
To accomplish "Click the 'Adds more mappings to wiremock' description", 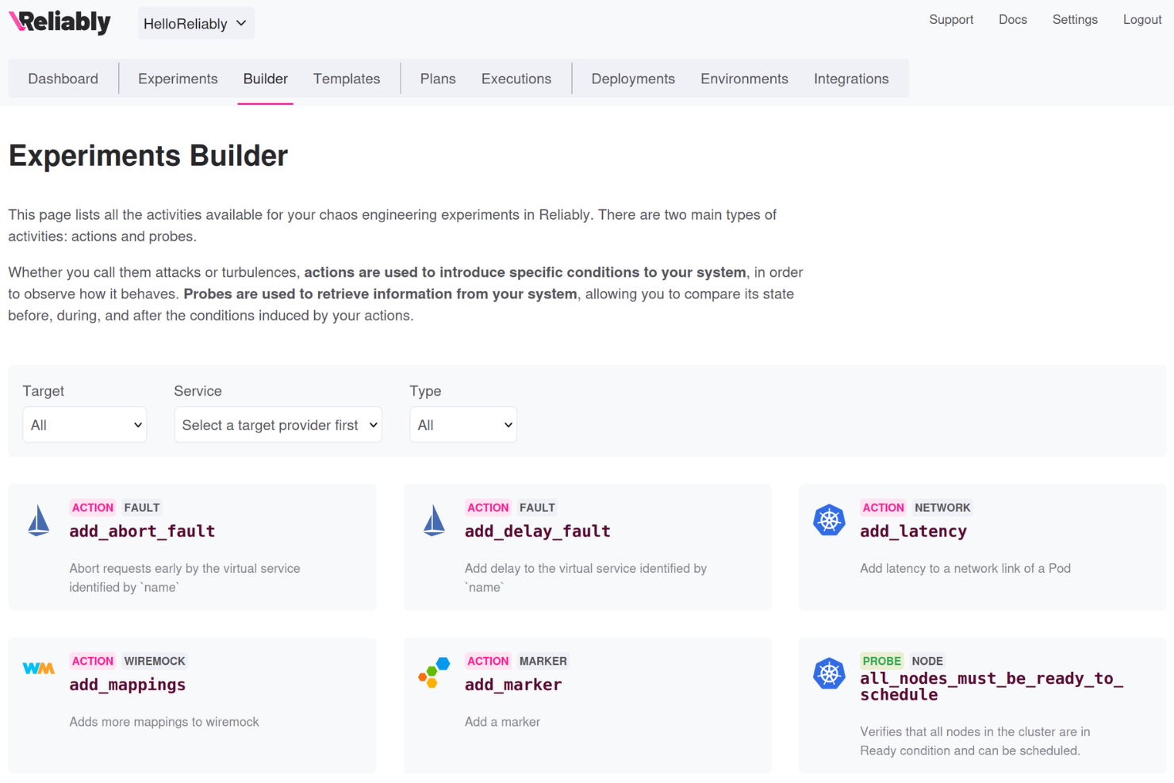I will (164, 722).
